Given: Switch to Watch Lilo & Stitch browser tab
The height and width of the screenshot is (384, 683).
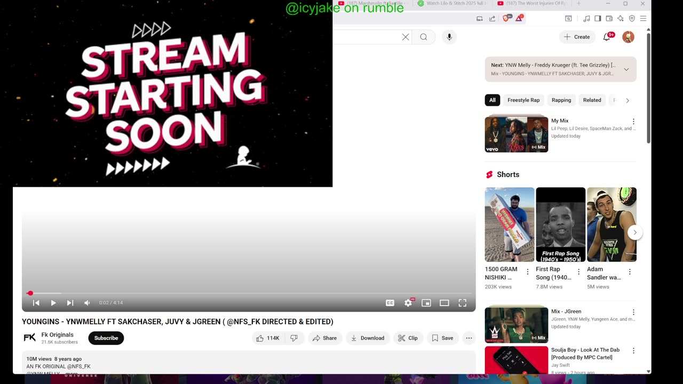Looking at the screenshot, I should (x=452, y=4).
